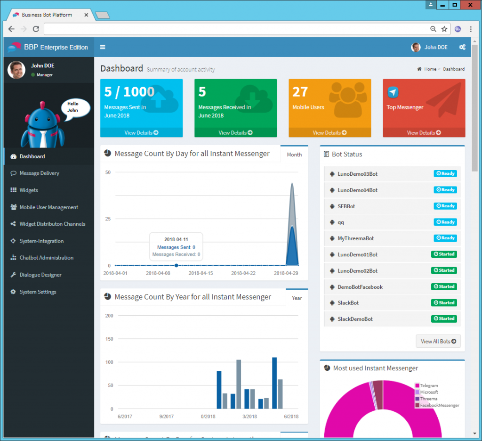Click the robot mascot image
The width and height of the screenshot is (482, 441).
click(x=43, y=125)
